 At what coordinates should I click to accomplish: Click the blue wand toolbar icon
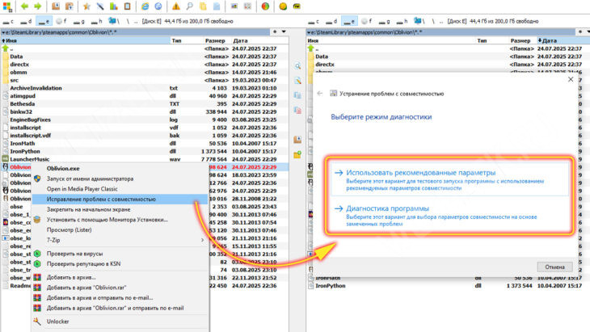point(100,6)
